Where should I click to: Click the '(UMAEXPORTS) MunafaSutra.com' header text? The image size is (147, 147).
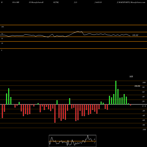131,2
